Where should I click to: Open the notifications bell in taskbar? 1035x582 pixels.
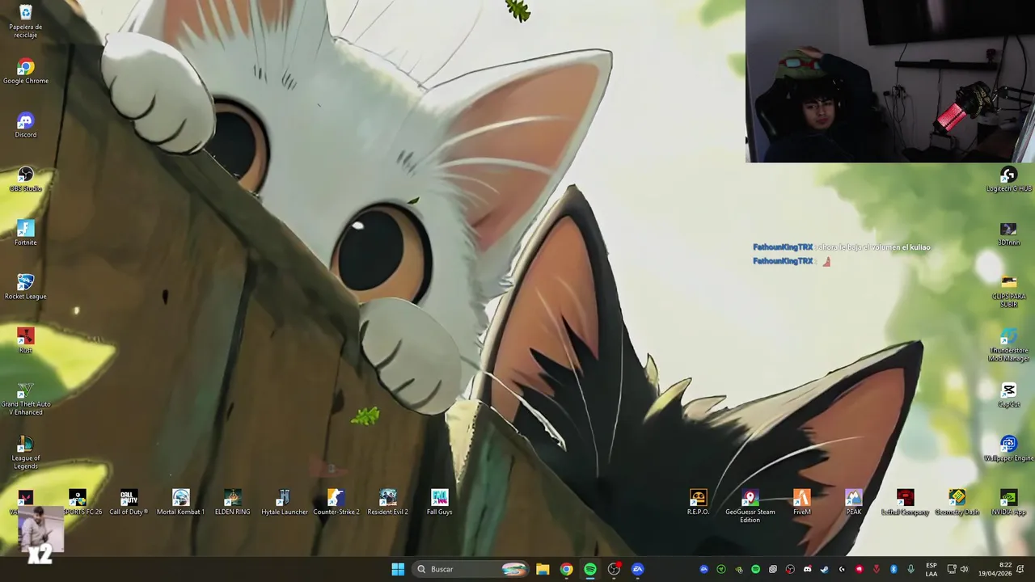pos(1020,569)
